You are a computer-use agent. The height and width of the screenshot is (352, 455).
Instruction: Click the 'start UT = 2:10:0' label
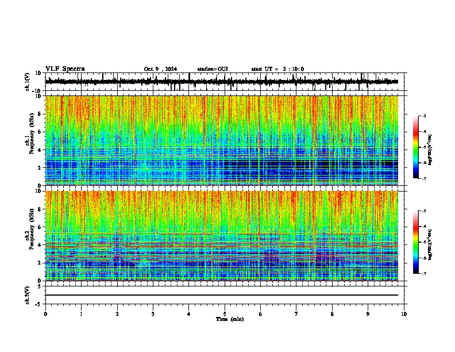[x=277, y=69]
